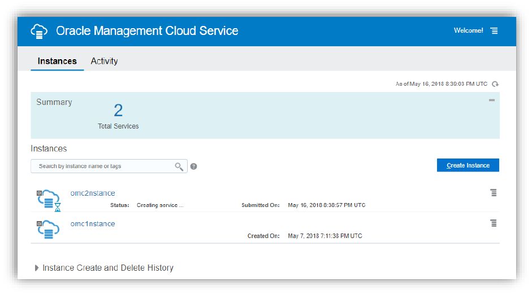Image resolution: width=532 pixels, height=295 pixels.
Task: Collapse the Summary panel
Action: [x=492, y=100]
